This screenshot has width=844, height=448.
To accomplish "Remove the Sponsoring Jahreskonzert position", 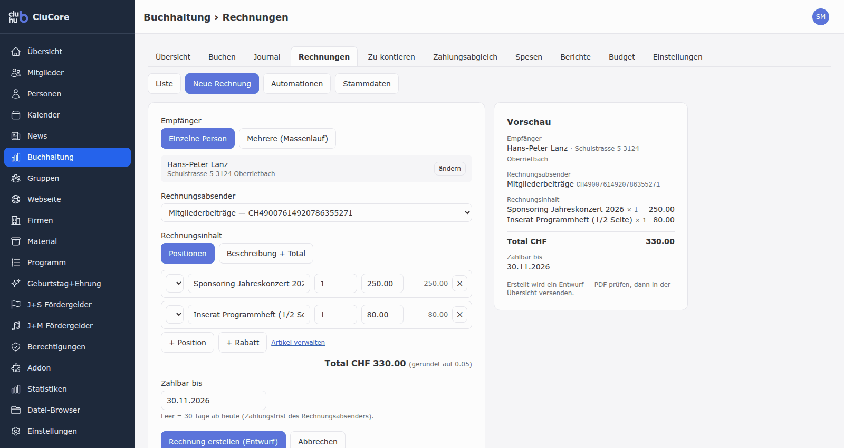I will click(460, 284).
